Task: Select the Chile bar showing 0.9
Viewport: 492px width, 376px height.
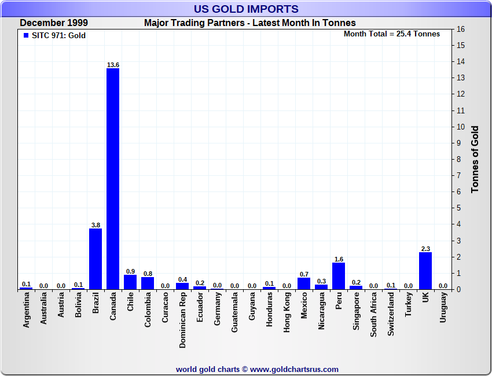Action: pyautogui.click(x=130, y=282)
